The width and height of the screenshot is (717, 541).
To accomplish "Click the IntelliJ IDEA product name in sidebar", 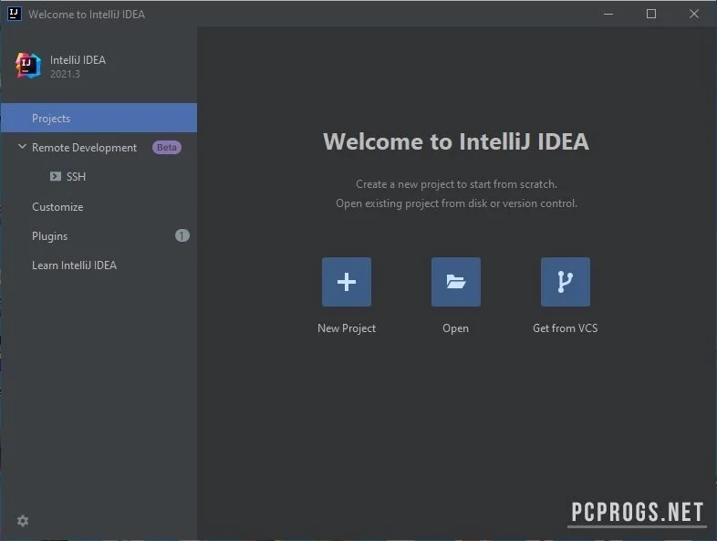I will (78, 60).
